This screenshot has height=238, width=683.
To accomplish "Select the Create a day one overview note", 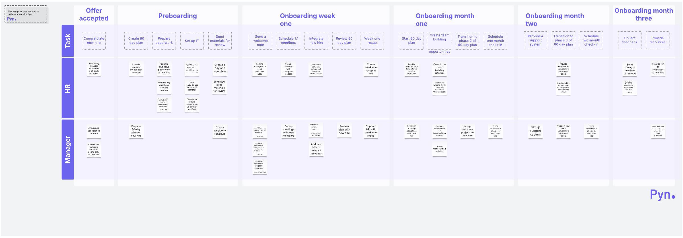I will [220, 69].
